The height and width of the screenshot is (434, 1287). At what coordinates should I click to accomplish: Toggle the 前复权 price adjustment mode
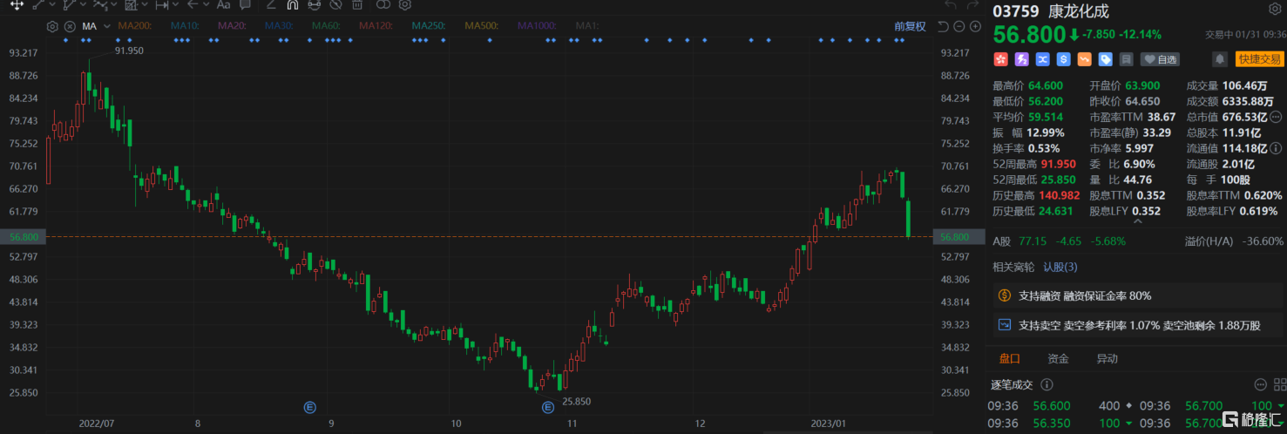(910, 26)
